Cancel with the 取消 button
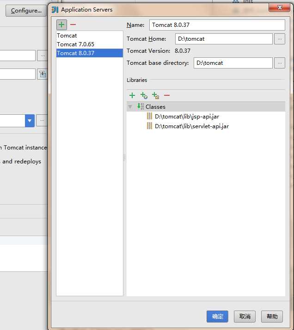Screen dimensions: 294x330 (245, 316)
